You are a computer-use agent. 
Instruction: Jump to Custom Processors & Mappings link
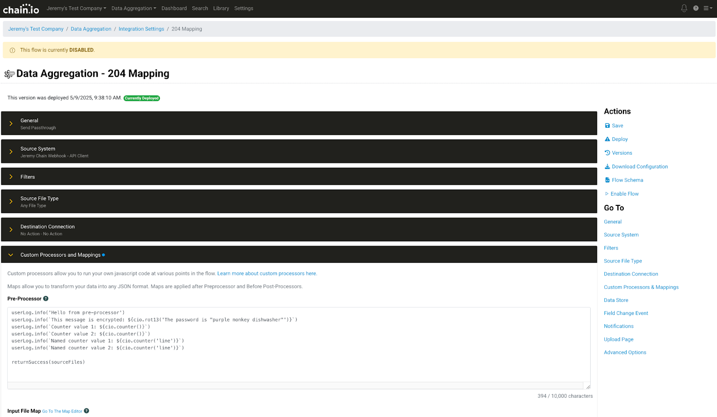click(x=641, y=287)
